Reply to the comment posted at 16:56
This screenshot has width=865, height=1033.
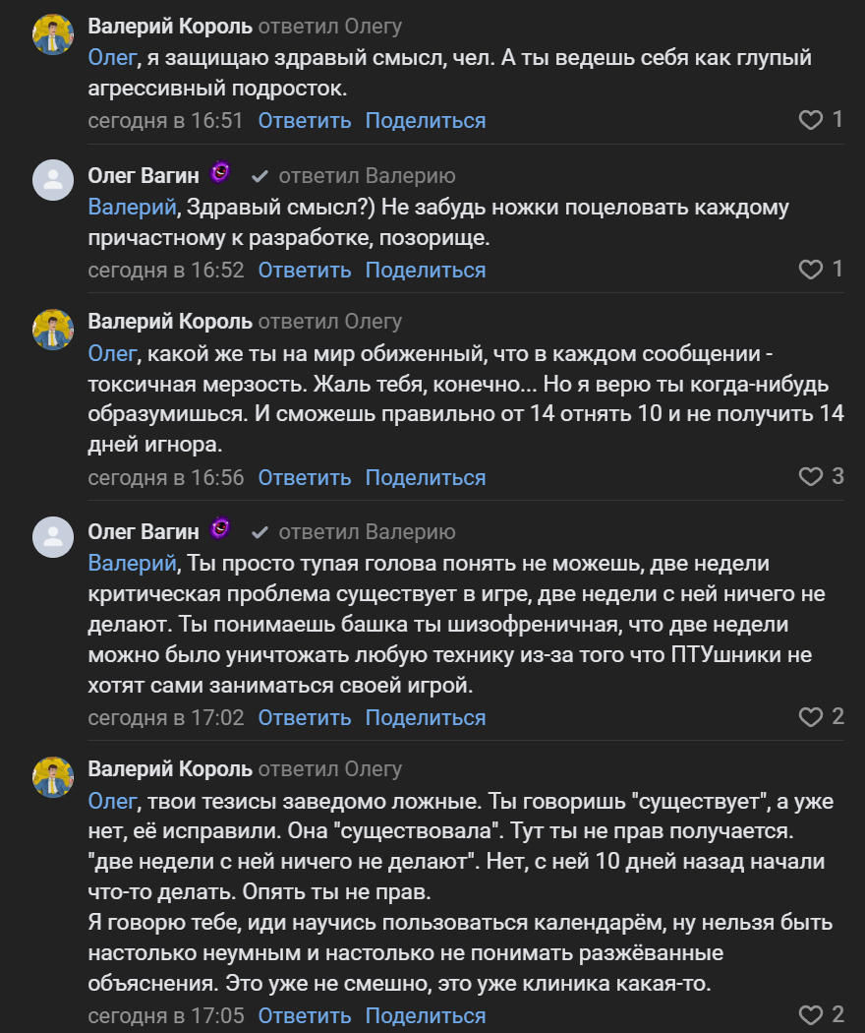305,478
